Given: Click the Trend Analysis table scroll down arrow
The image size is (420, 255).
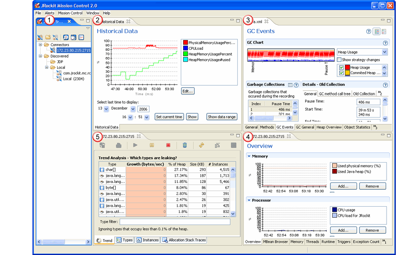Looking at the screenshot, I should 233,213.
